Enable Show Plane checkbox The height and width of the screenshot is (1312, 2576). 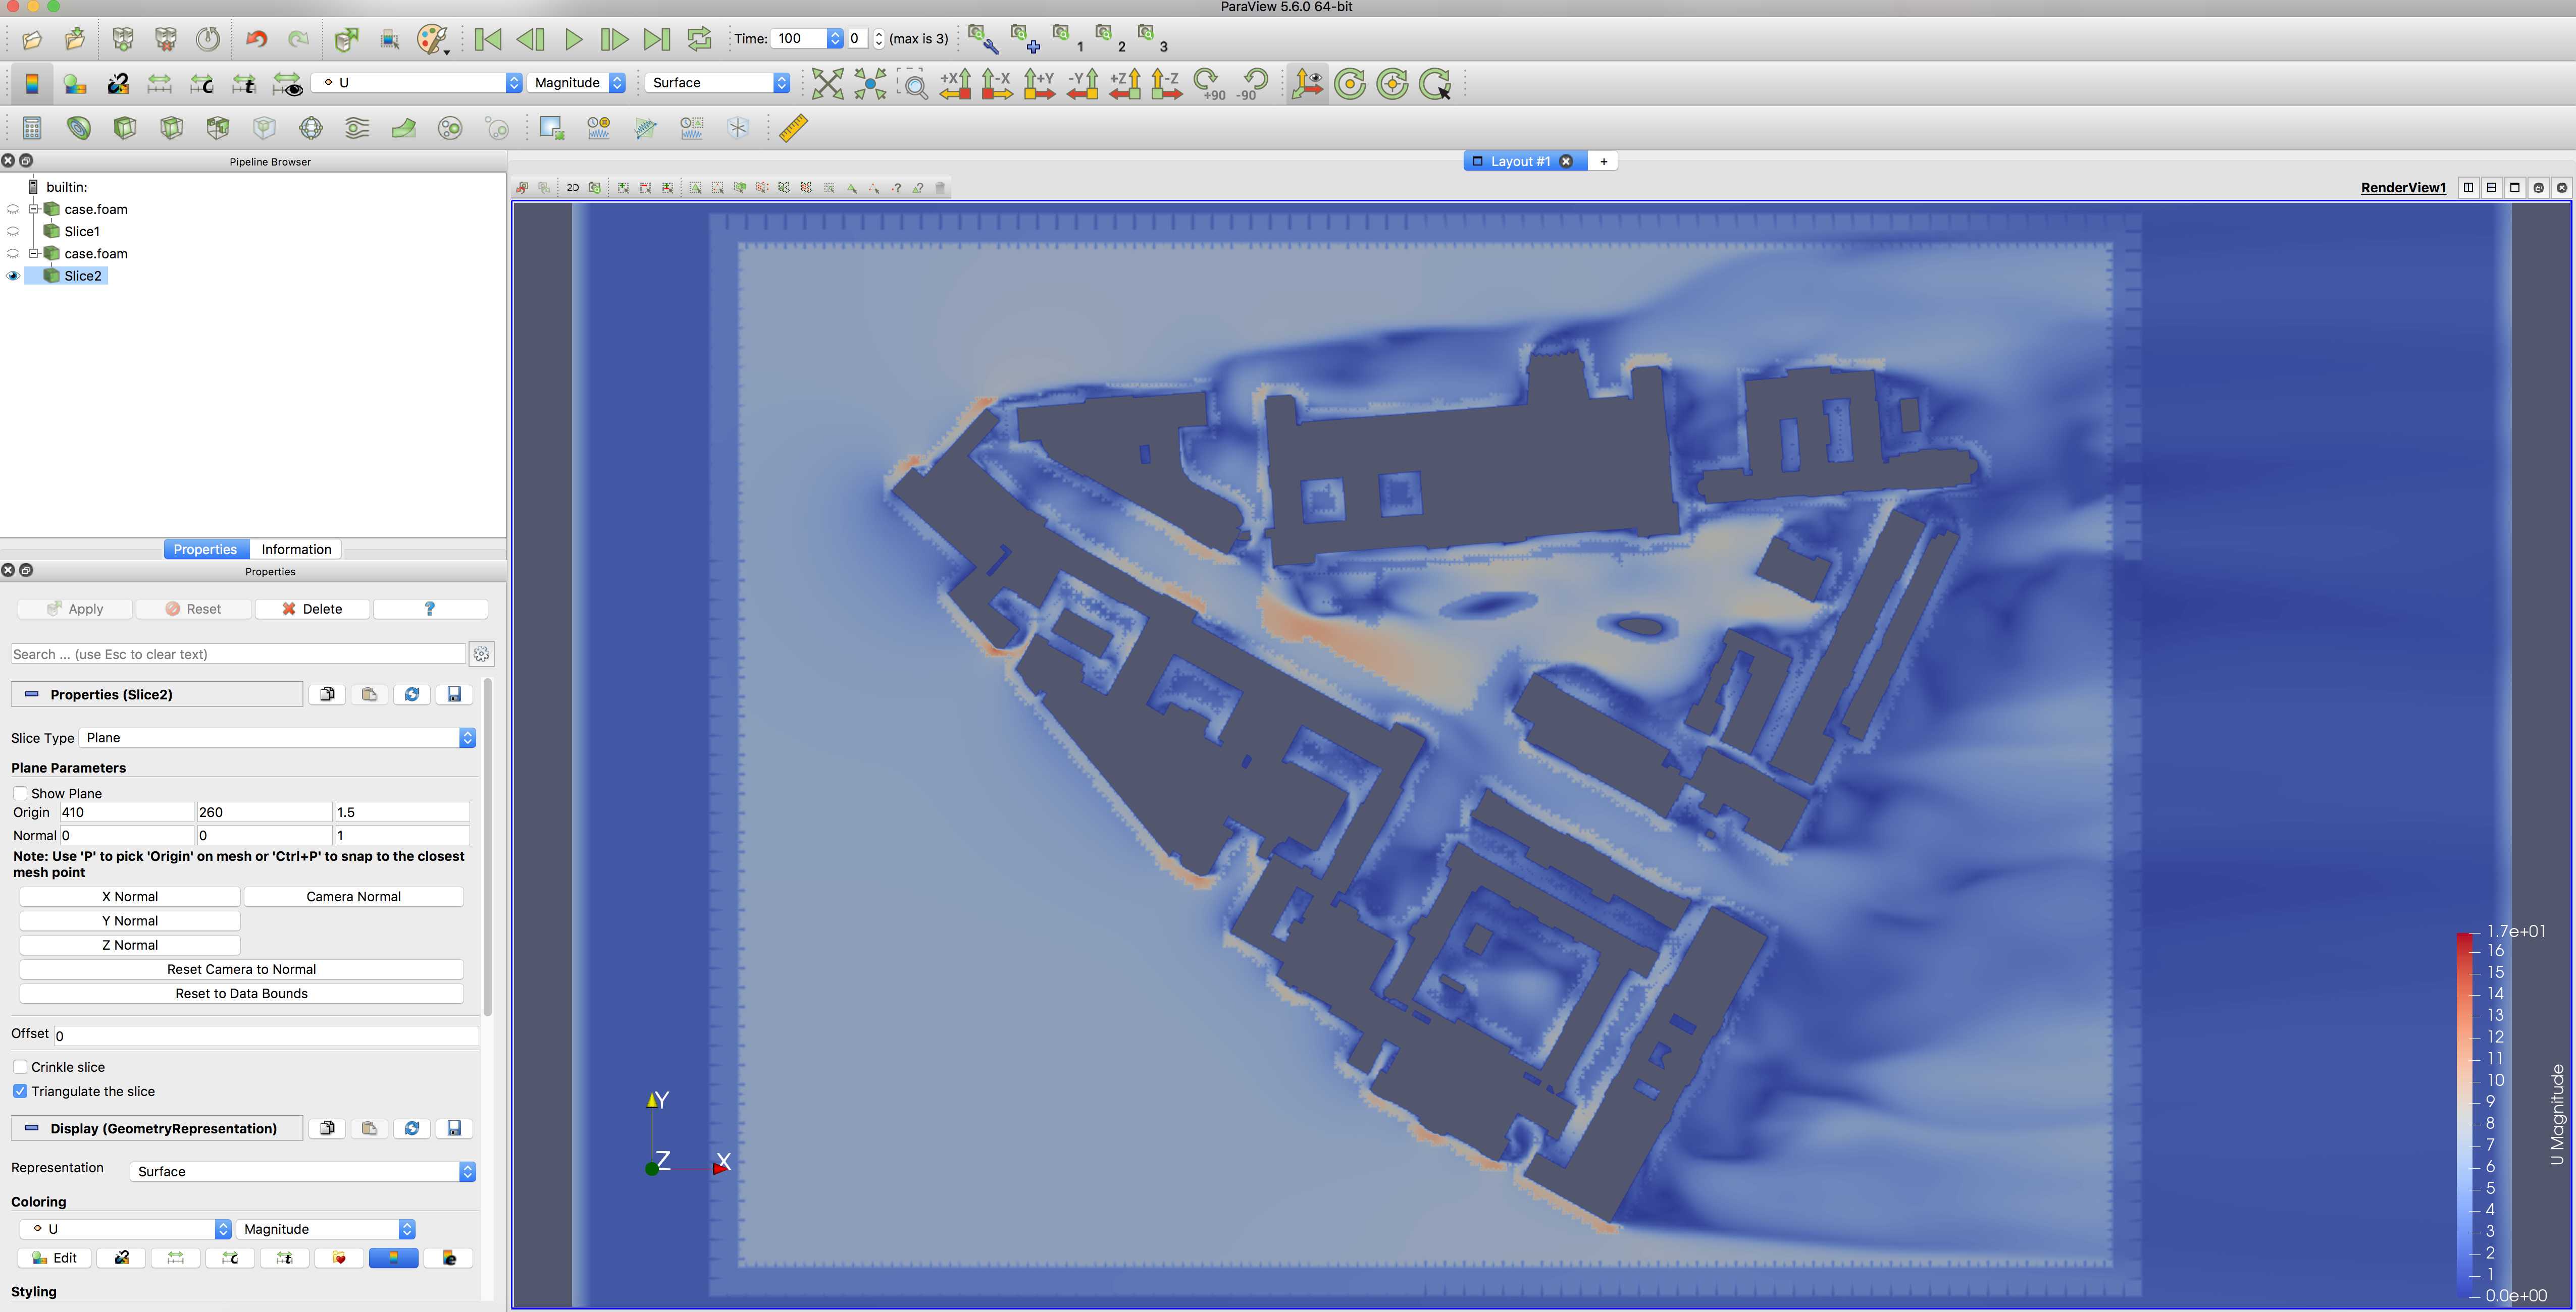[x=20, y=793]
